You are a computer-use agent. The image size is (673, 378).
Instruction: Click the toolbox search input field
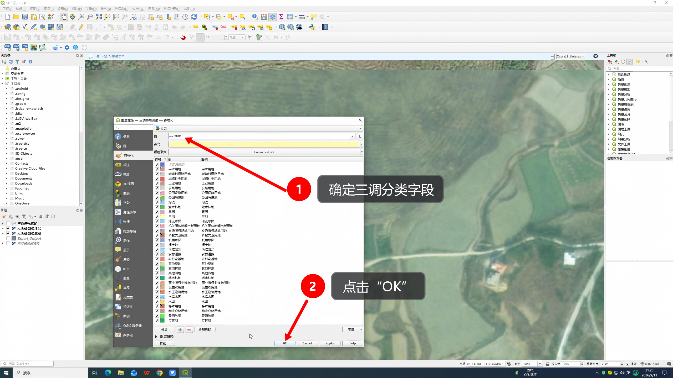[640, 69]
